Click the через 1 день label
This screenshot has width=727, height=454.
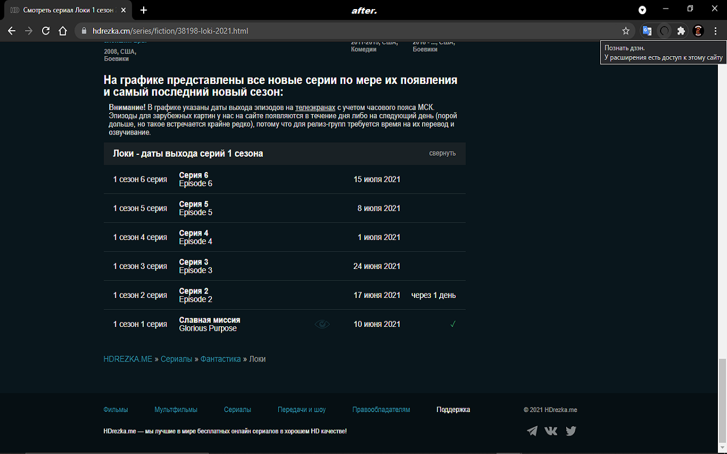[x=433, y=295]
